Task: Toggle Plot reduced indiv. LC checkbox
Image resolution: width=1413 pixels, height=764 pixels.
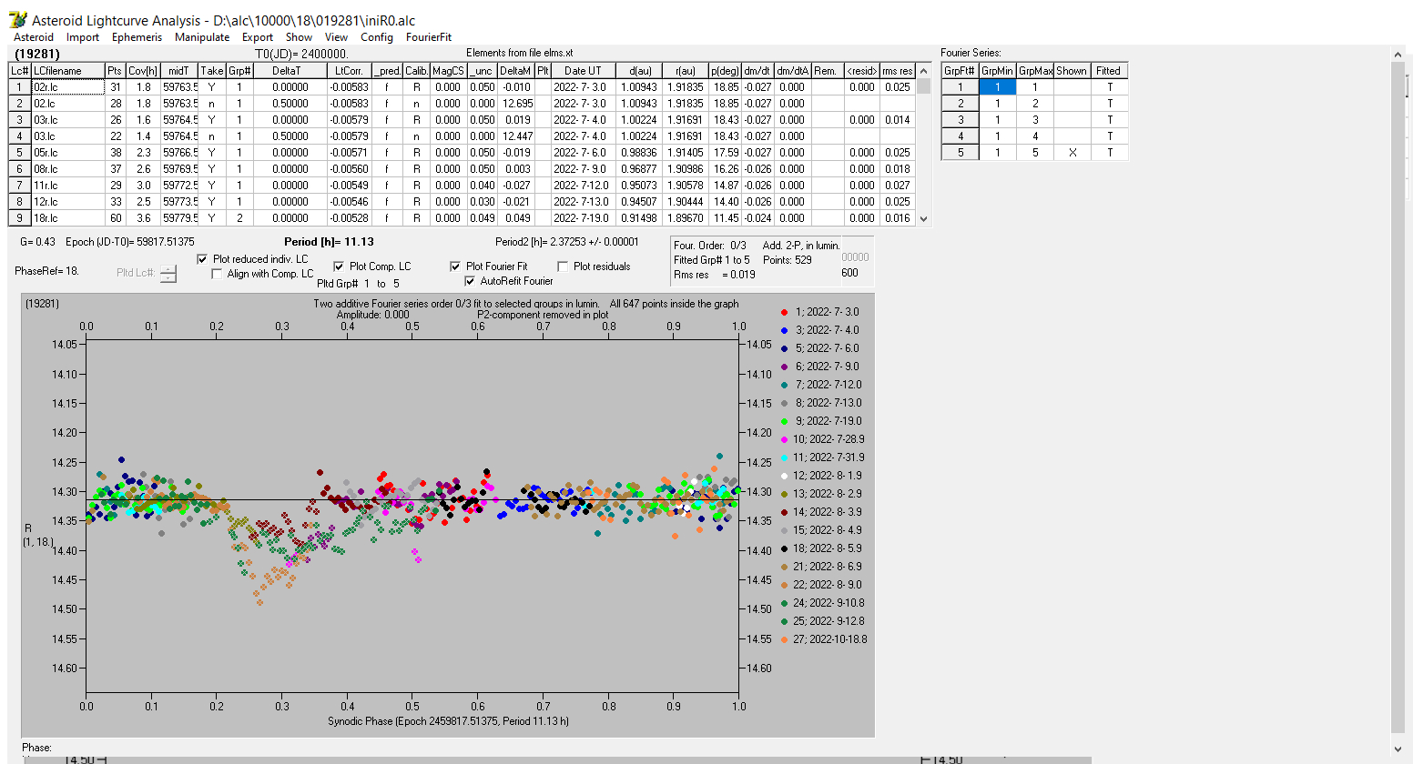Action: [x=203, y=259]
